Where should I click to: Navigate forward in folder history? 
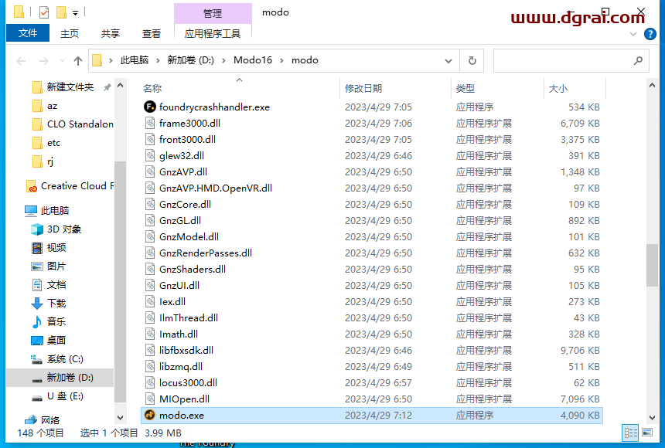click(x=43, y=61)
